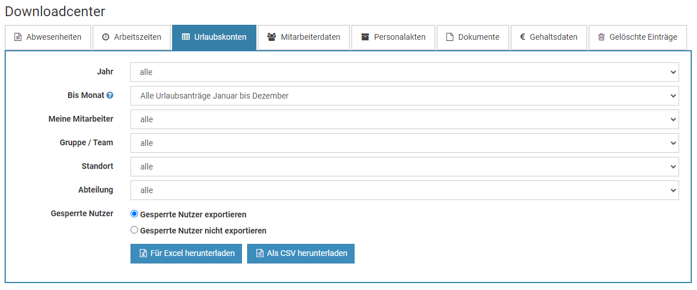Select Gesperrte Nutzer exportieren radio button
This screenshot has width=697, height=290.
point(135,214)
